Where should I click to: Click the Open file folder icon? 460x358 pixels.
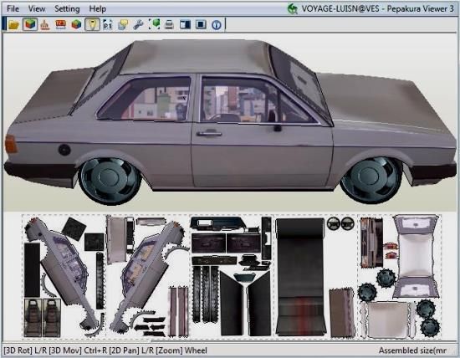point(13,24)
